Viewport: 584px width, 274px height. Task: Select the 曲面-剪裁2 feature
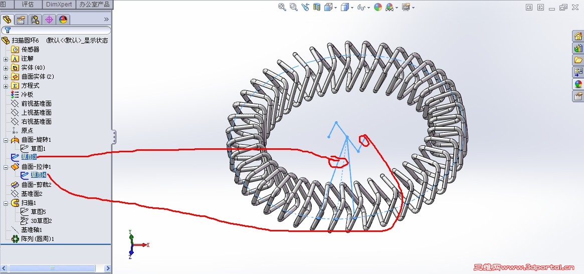(36, 185)
